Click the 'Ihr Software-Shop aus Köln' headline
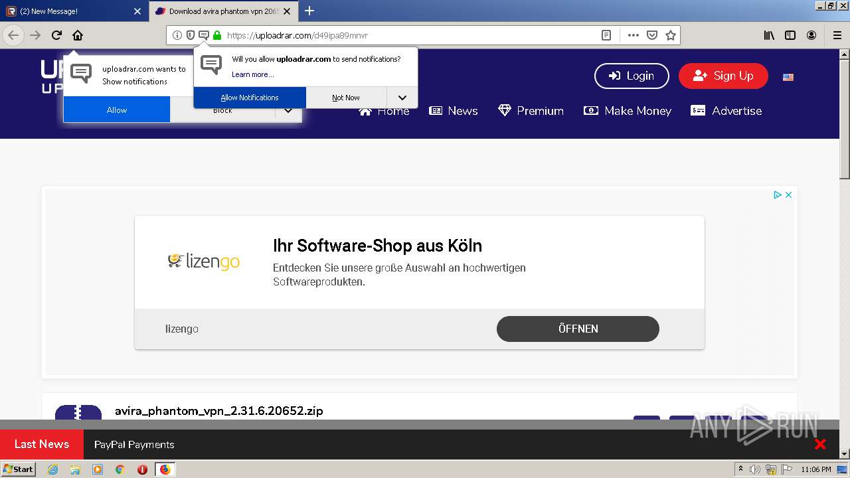Image resolution: width=850 pixels, height=478 pixels. coord(377,246)
